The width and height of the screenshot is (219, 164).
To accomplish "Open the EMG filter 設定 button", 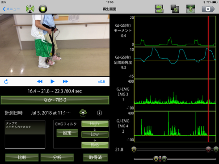I will pyautogui.click(x=67, y=133).
